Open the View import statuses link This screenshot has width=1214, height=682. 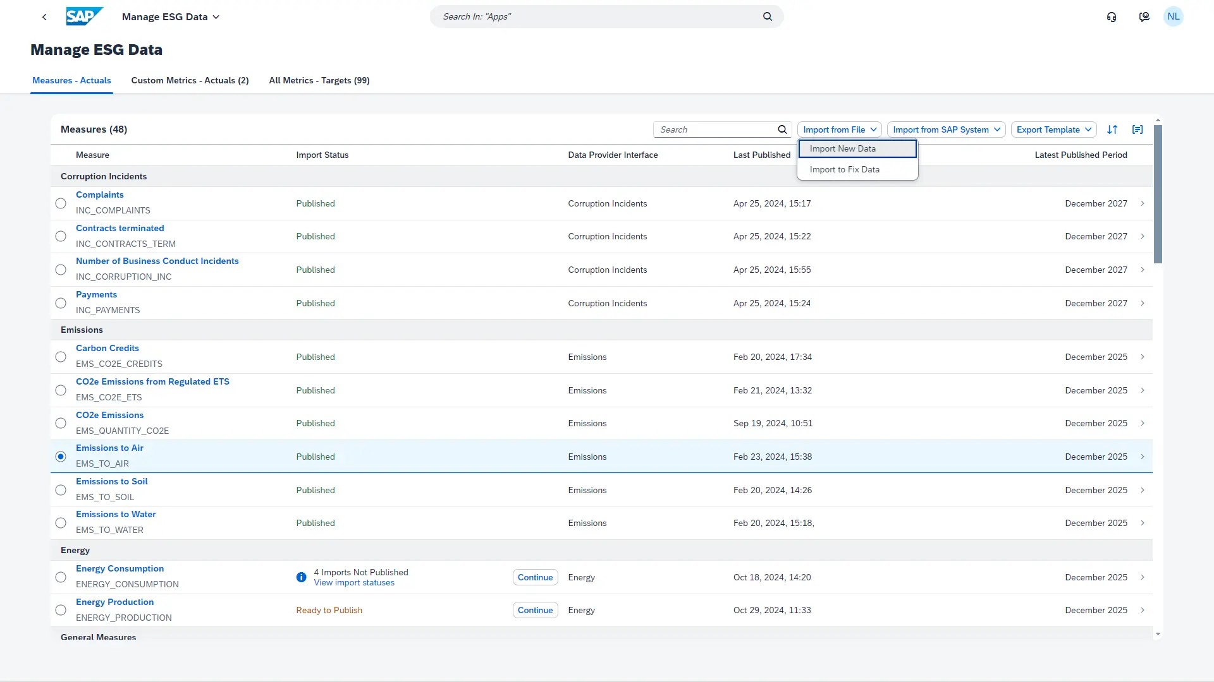click(354, 583)
